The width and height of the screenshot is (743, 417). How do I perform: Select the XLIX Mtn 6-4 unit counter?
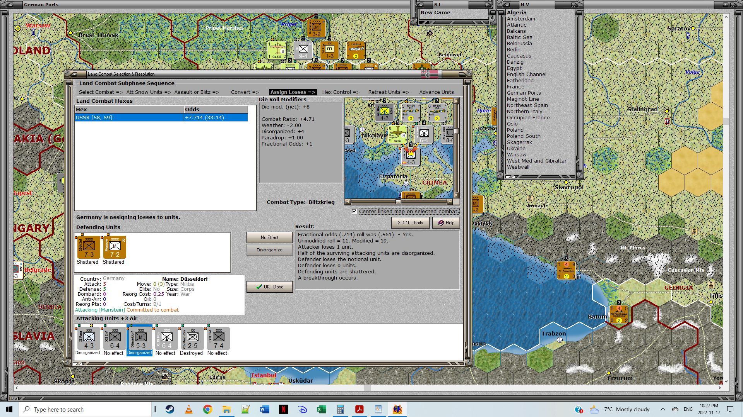(x=166, y=339)
